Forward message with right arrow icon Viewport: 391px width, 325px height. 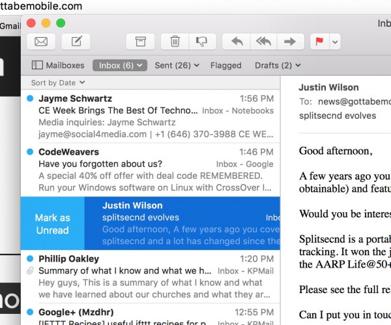[x=290, y=42]
